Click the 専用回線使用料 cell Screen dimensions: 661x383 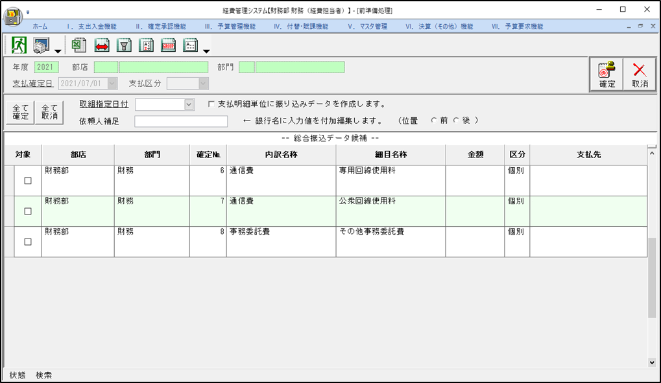click(391, 181)
